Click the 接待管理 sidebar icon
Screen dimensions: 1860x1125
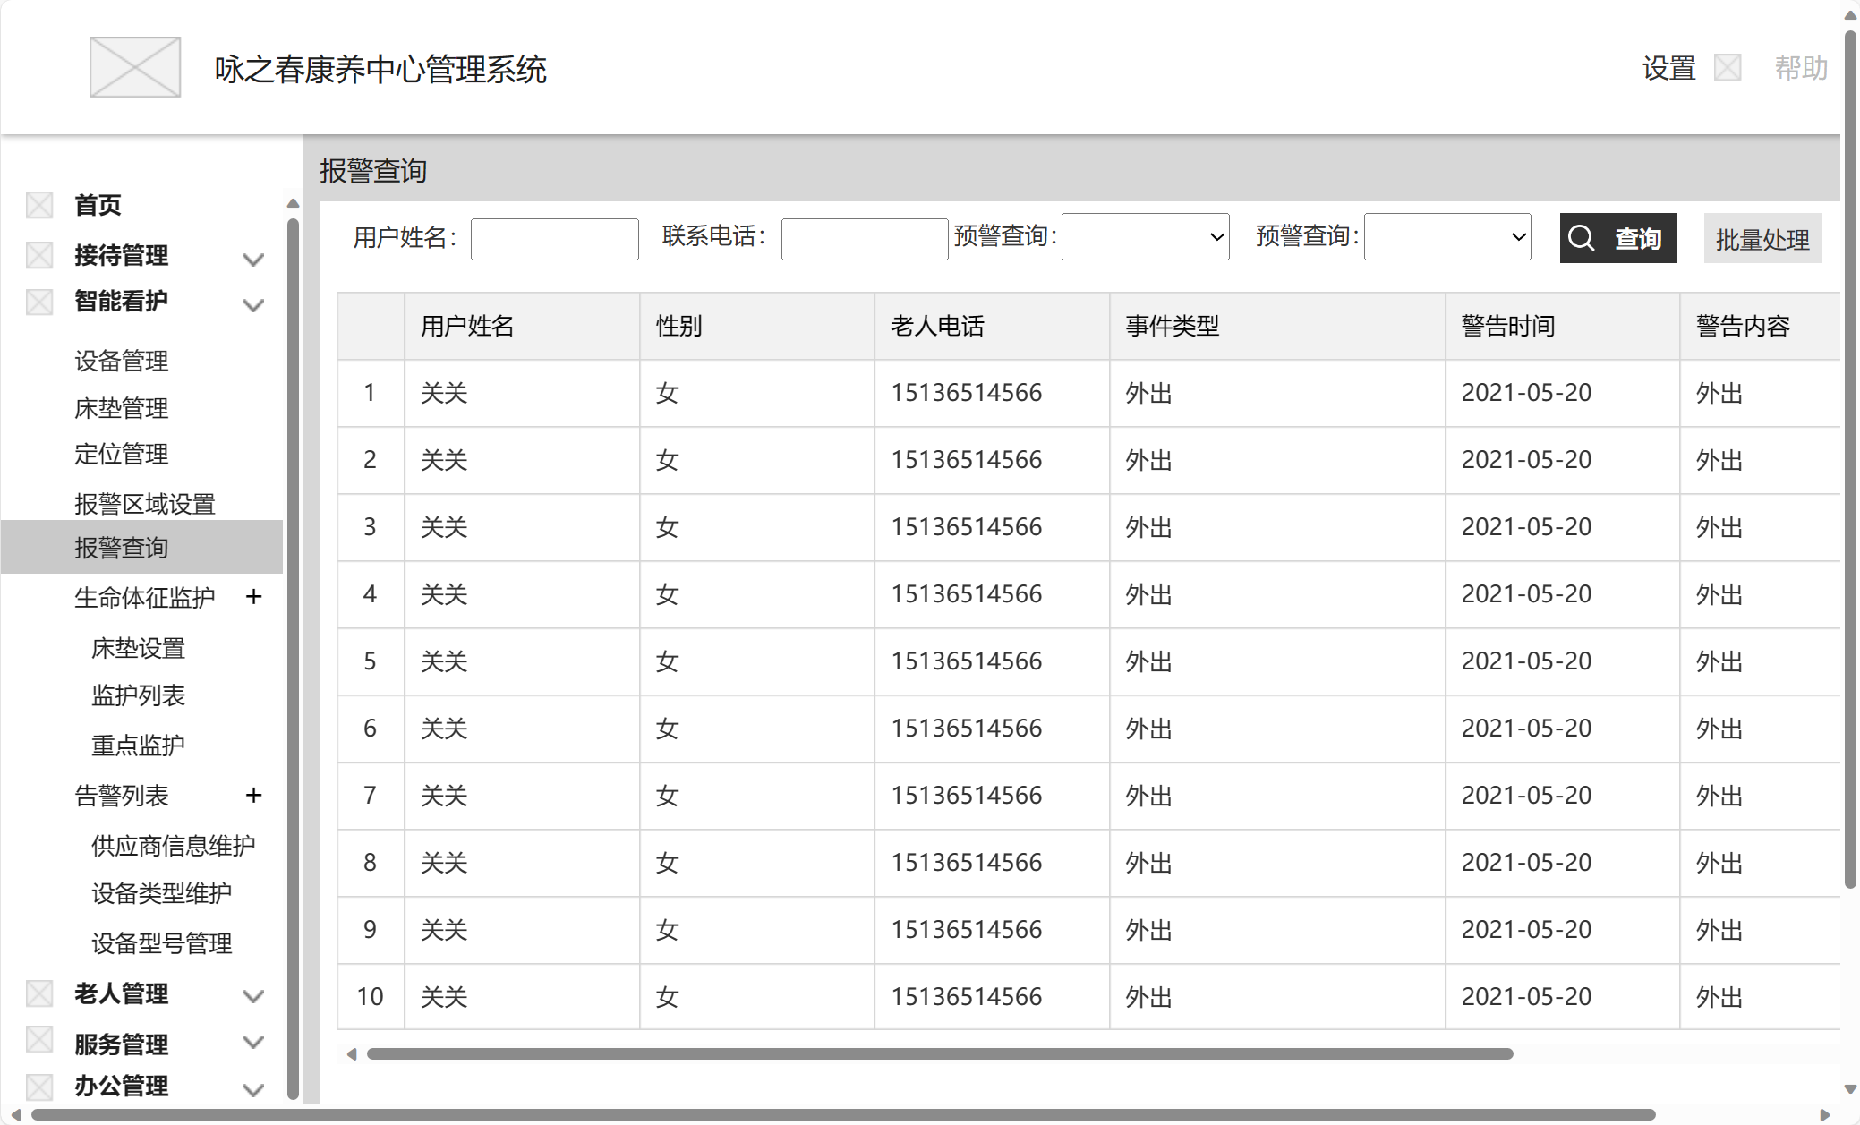[x=39, y=255]
